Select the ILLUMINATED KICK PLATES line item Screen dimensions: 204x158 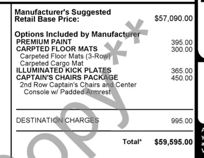click(x=64, y=70)
